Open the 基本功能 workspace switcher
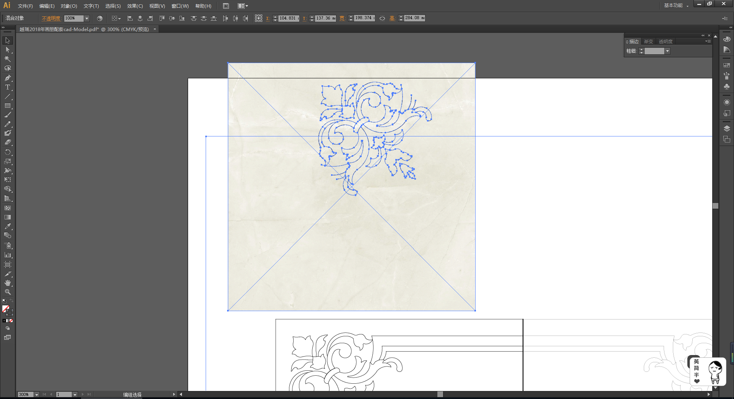 pos(676,6)
